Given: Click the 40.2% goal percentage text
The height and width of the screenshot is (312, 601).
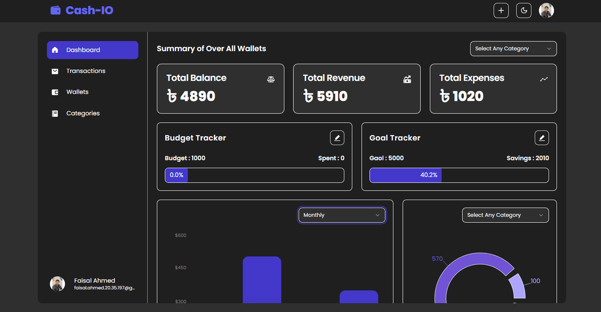Looking at the screenshot, I should coord(429,175).
